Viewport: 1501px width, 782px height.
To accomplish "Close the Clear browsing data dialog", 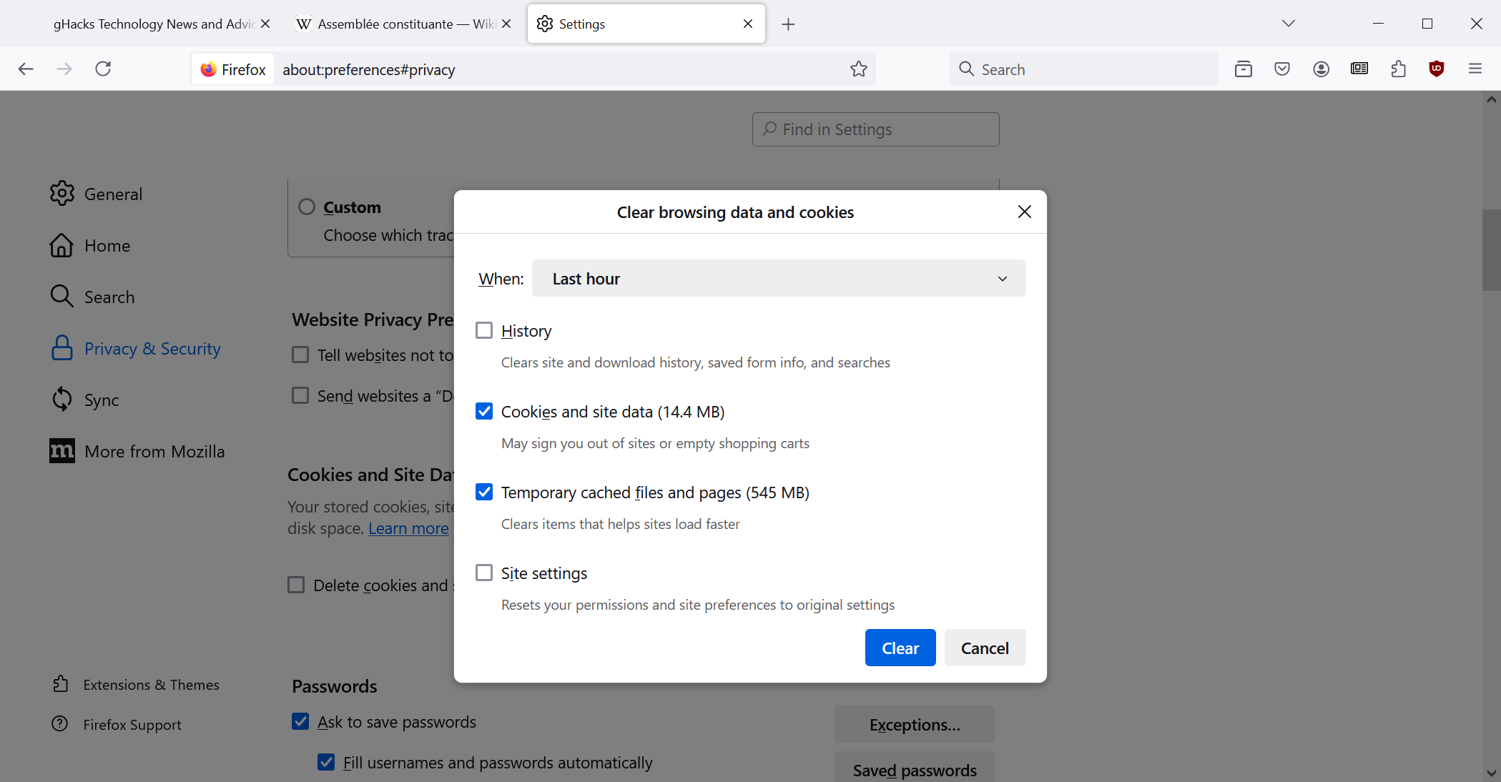I will pos(1024,212).
